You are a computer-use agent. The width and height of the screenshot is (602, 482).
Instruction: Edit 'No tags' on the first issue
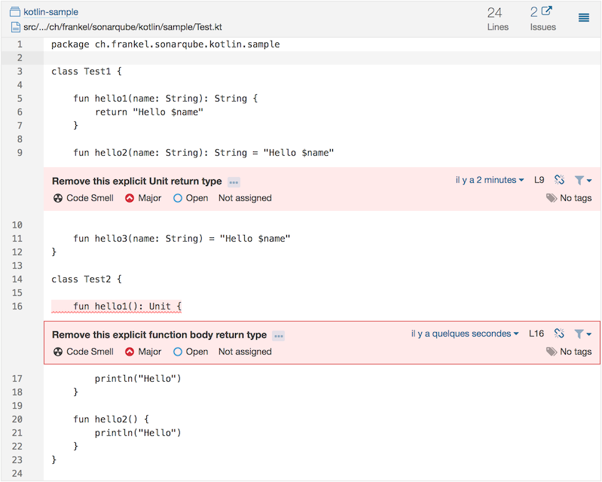pos(569,198)
